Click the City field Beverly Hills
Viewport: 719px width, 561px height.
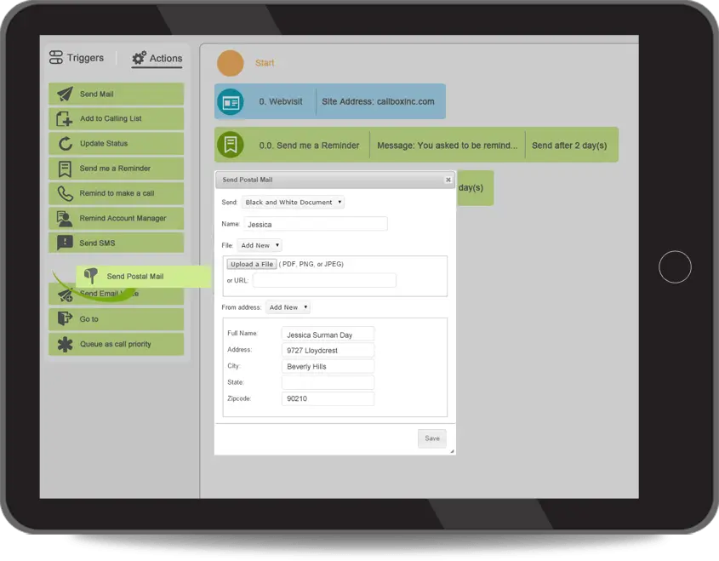click(x=328, y=366)
